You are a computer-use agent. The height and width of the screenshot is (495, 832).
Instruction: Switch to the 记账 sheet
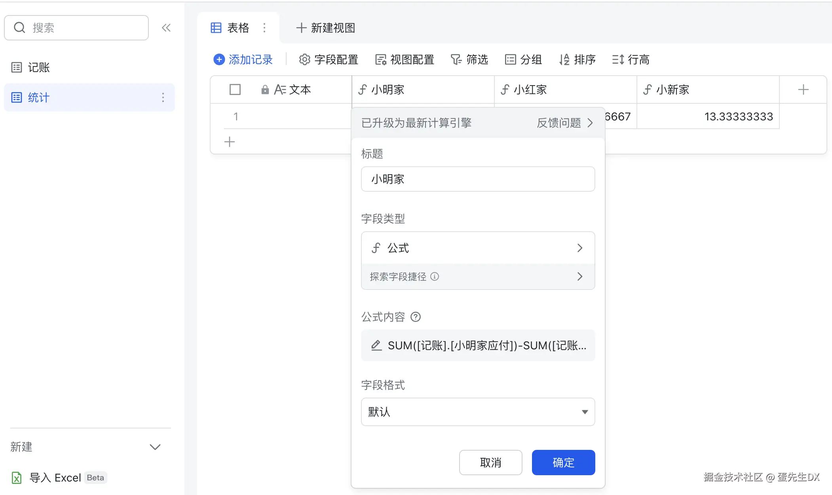[39, 67]
